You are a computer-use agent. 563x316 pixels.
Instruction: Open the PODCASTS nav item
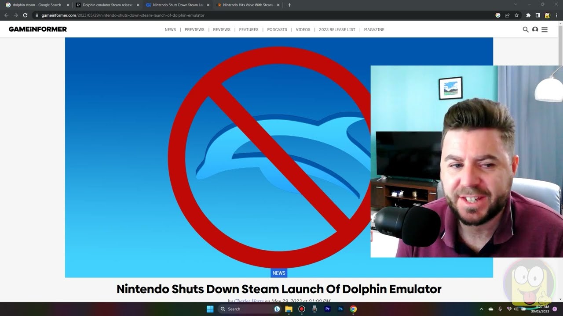pyautogui.click(x=277, y=29)
